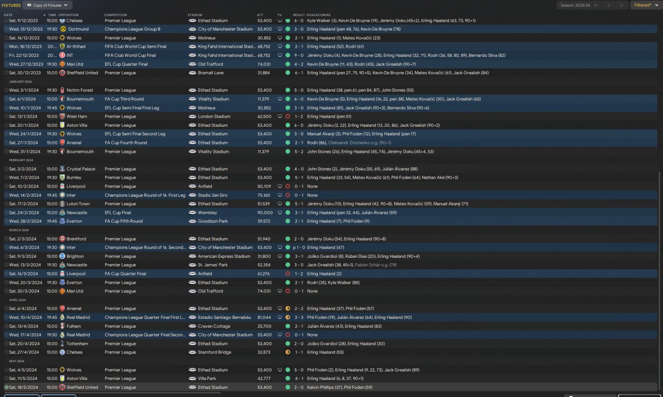The image size is (663, 397).
Task: Click 'Stamford Bridge' stadium text
Action: pos(214,352)
